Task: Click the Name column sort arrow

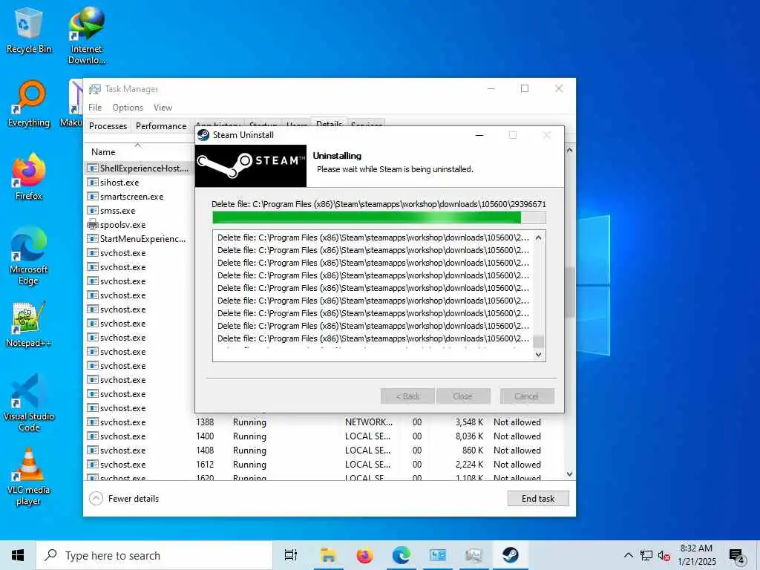Action: [137, 145]
